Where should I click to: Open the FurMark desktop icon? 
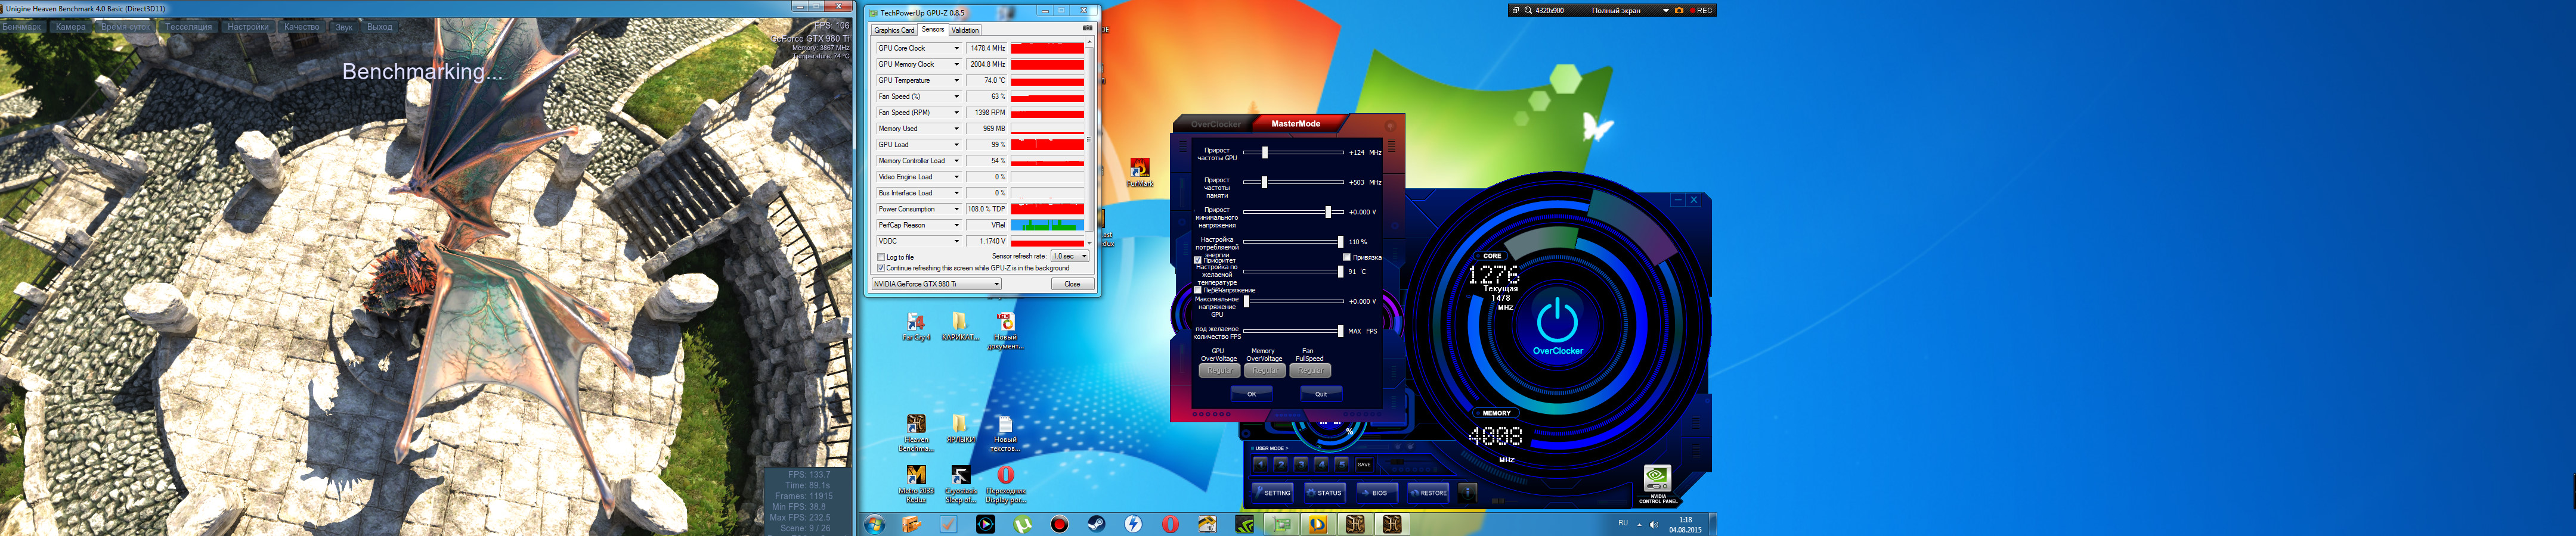1140,172
